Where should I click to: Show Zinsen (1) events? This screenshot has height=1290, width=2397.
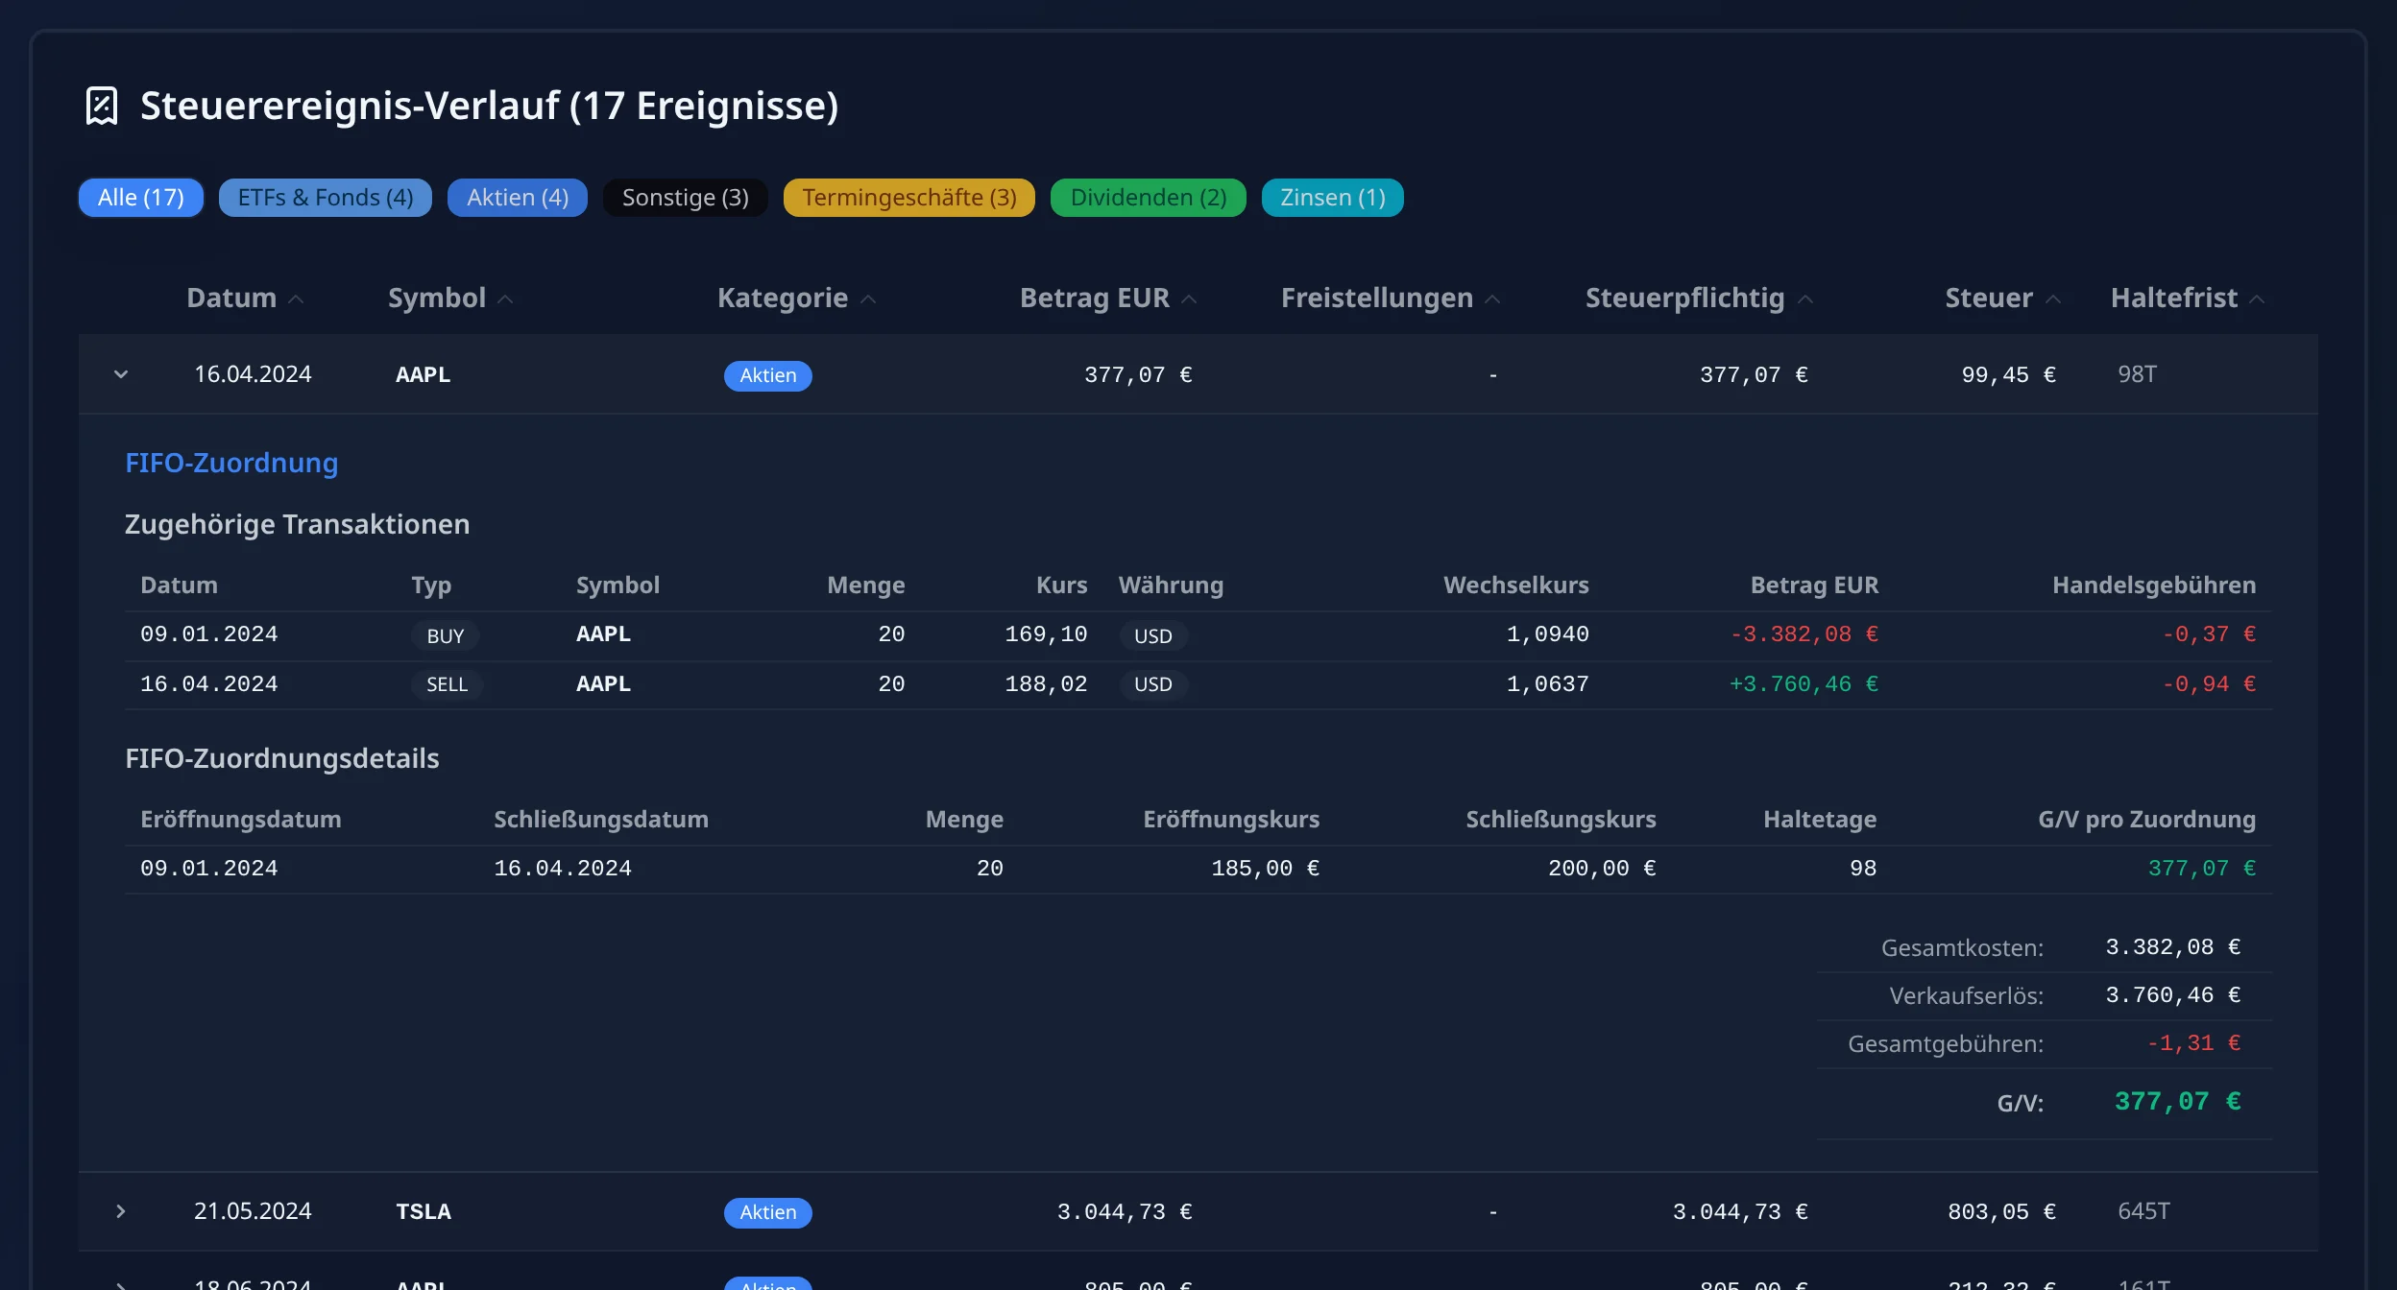point(1333,198)
